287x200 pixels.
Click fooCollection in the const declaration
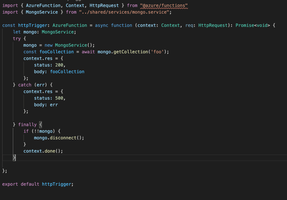pyautogui.click(x=57, y=52)
